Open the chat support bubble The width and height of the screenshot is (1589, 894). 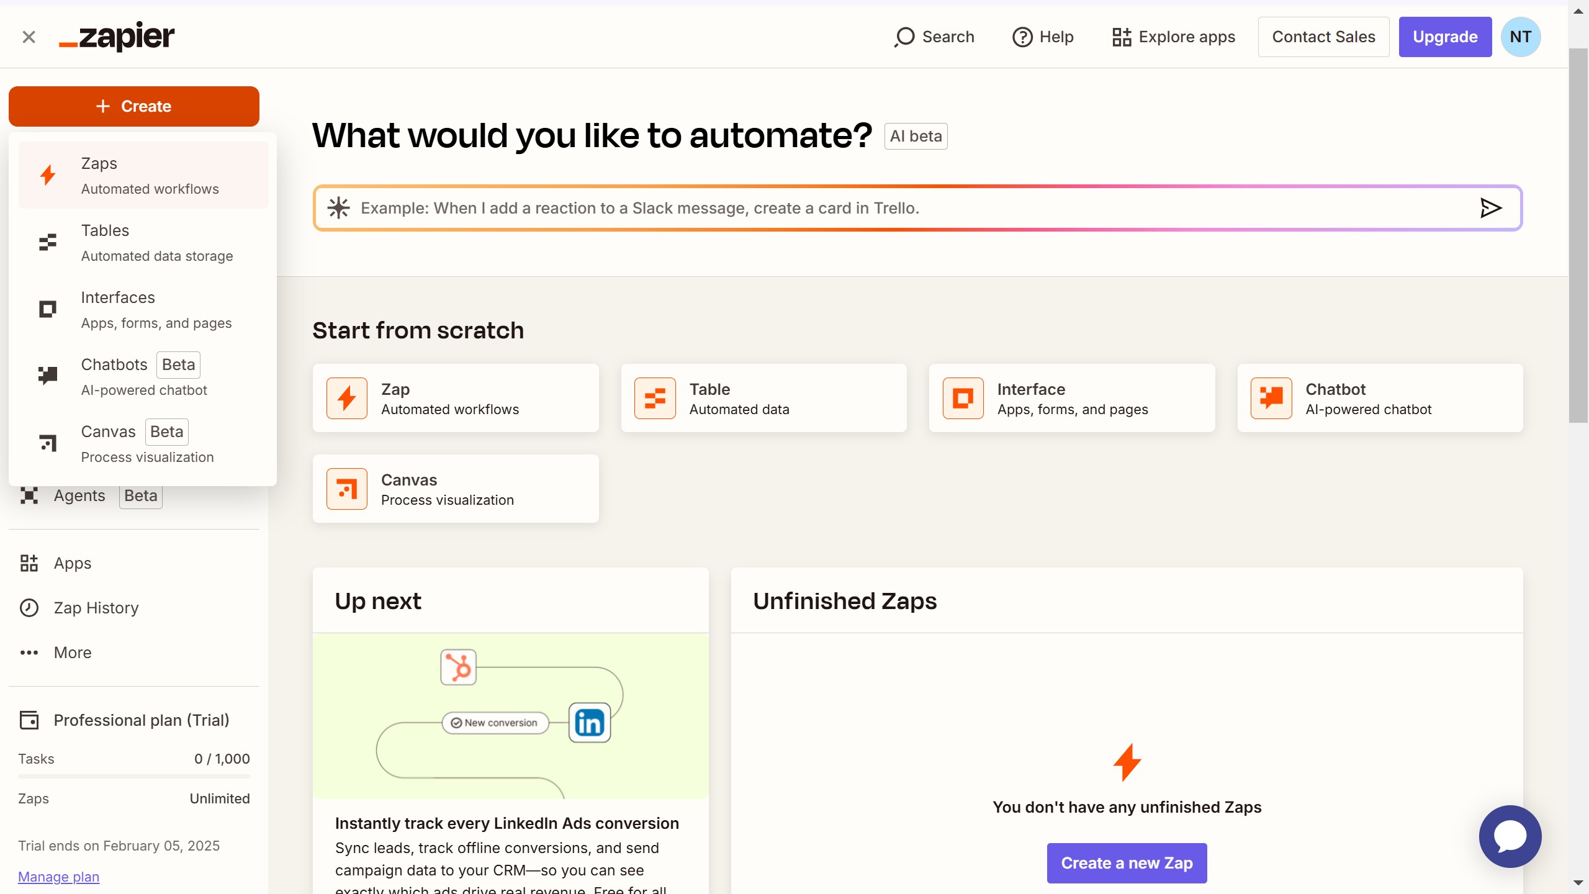click(1510, 836)
